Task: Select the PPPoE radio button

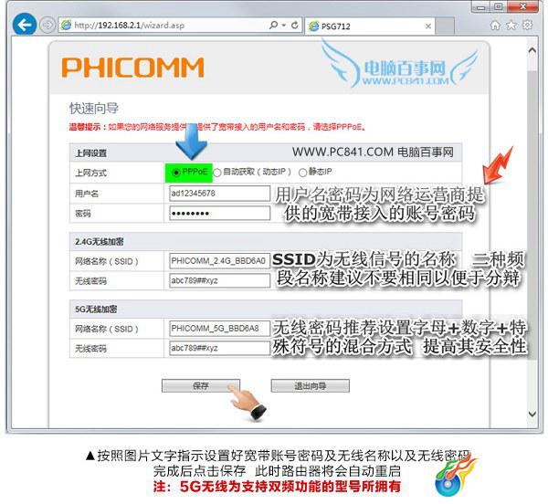Action: pos(176,173)
